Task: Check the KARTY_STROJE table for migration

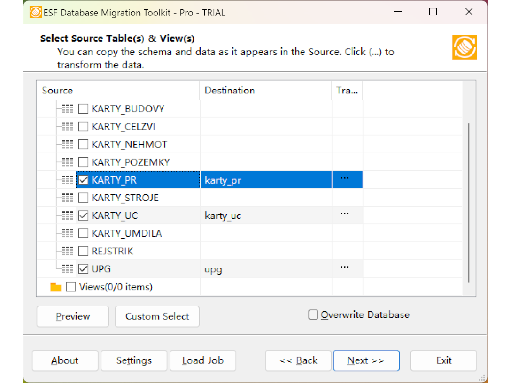Action: [83, 197]
